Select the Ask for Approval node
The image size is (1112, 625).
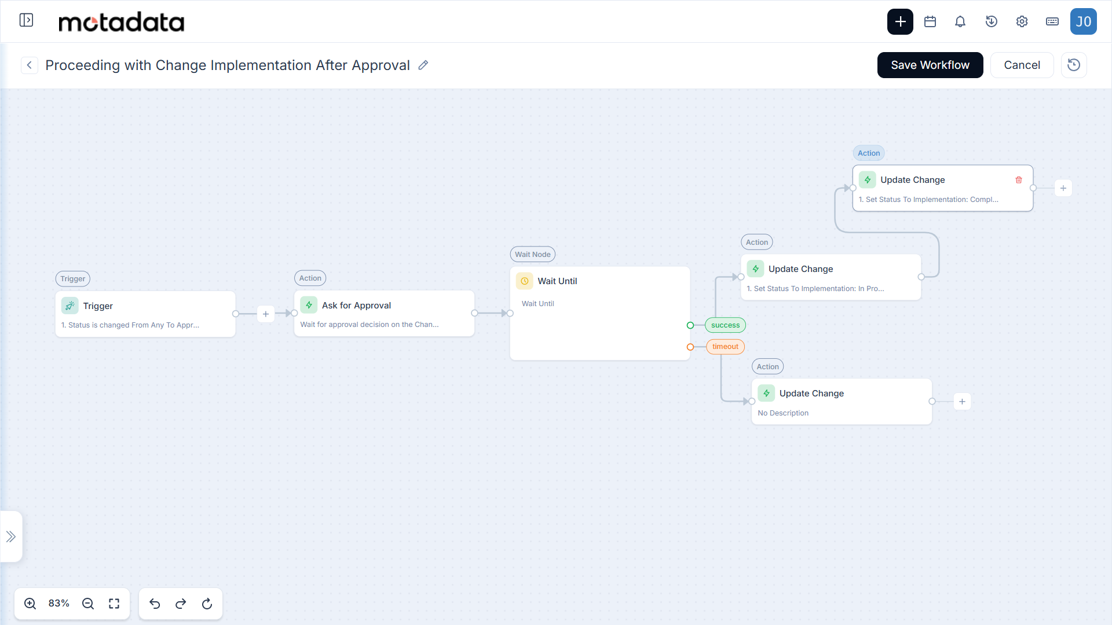(385, 314)
